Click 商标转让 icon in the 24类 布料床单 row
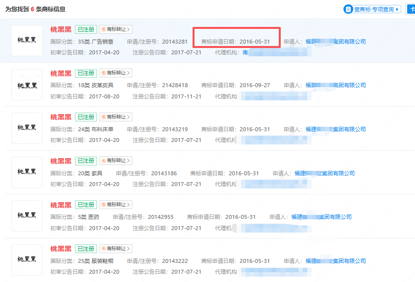 point(103,117)
